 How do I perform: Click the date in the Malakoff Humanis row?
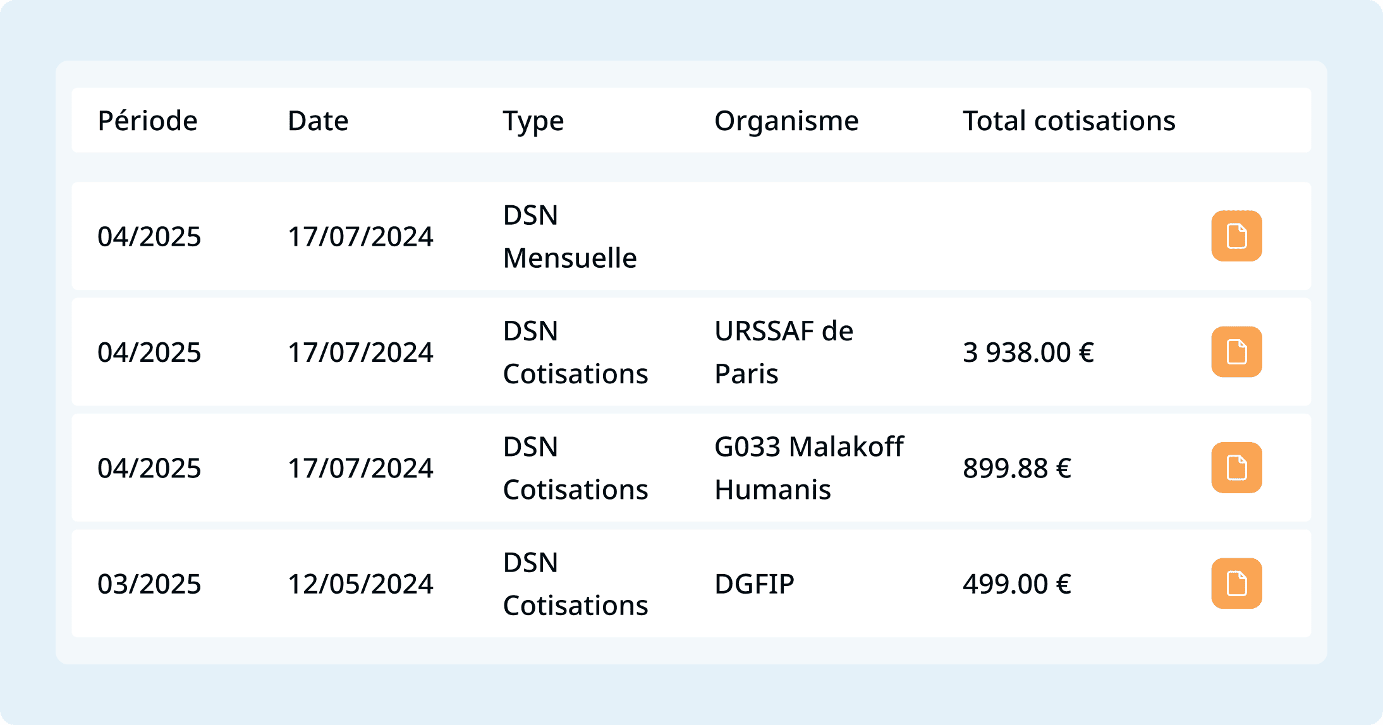pos(360,469)
